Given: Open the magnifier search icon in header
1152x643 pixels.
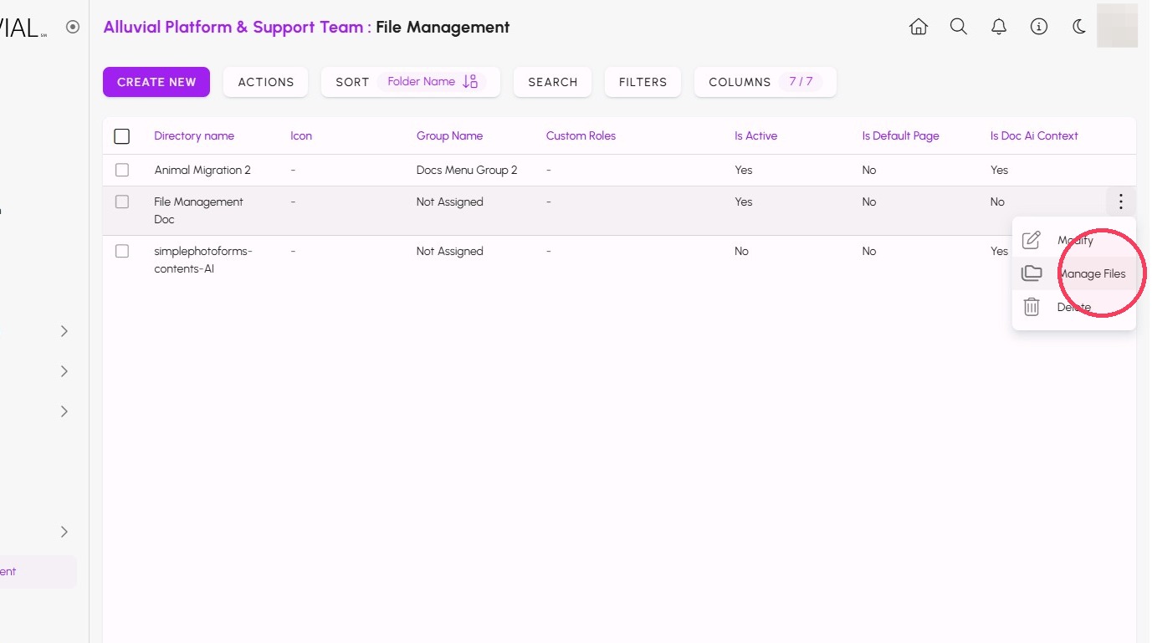Looking at the screenshot, I should tap(959, 27).
